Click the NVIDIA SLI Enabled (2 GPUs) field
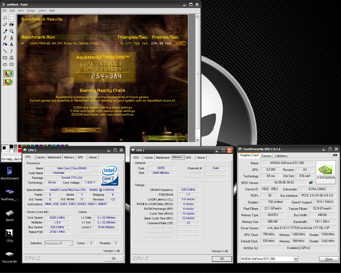Viewport: 341px width, 273px height. [x=298, y=248]
